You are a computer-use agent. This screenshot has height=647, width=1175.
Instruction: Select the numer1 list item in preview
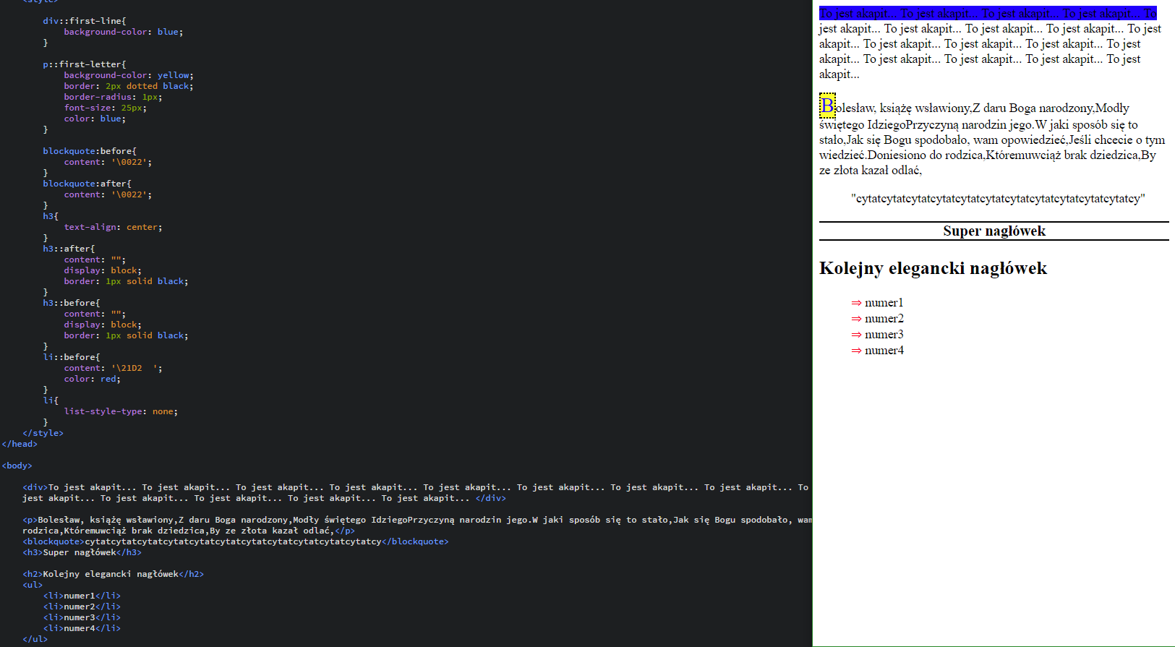[x=884, y=303]
